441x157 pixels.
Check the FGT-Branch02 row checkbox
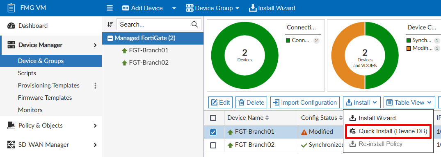point(213,145)
